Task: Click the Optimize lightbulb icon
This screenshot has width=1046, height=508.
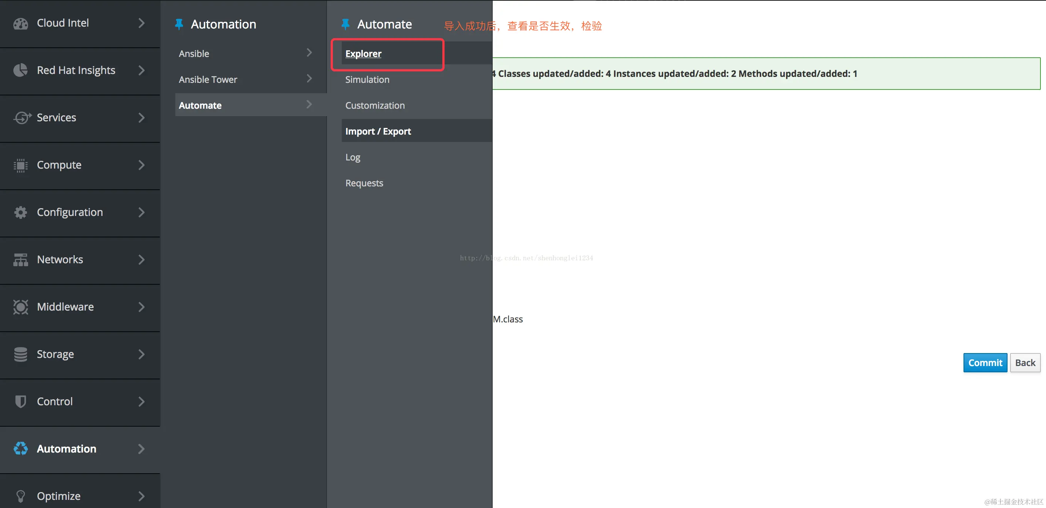Action: (20, 496)
